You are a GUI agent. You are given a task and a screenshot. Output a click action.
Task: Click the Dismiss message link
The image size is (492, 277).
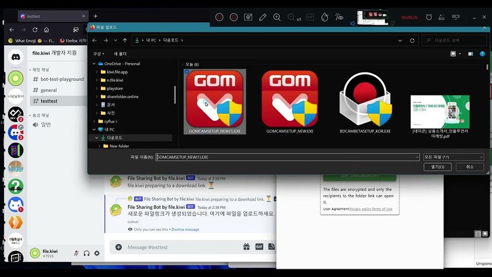(x=185, y=230)
